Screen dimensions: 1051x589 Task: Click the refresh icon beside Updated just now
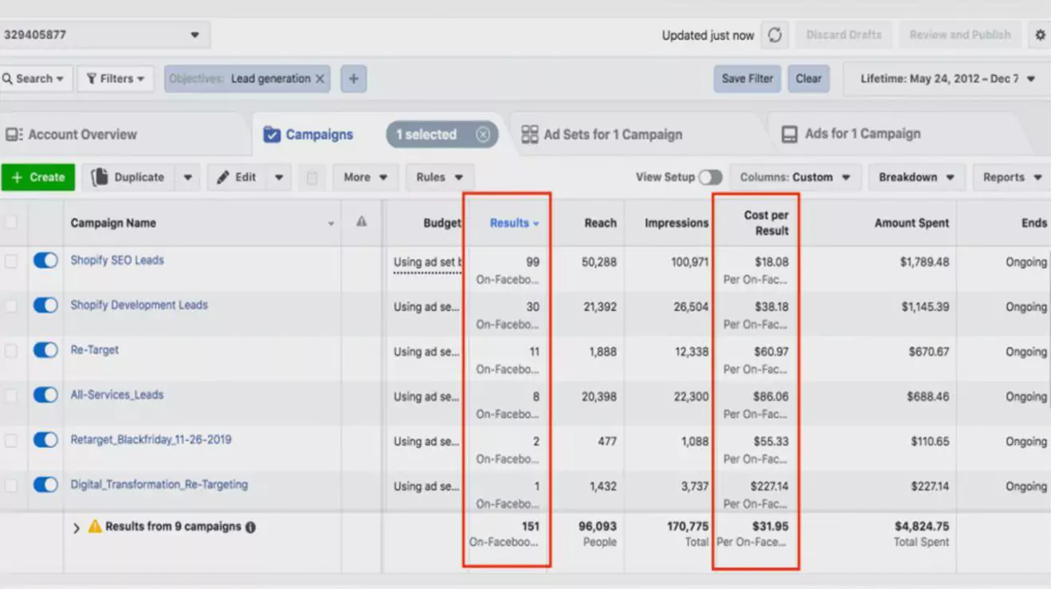coord(775,35)
